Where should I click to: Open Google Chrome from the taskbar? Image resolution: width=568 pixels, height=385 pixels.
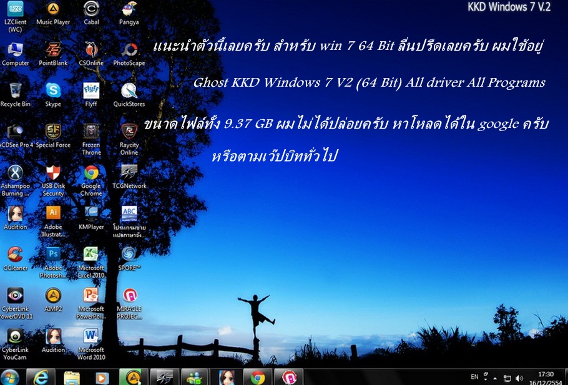(257, 378)
